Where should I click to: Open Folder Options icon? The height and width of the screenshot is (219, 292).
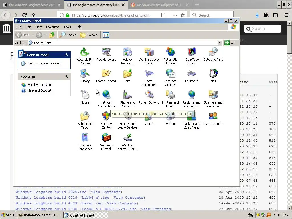(106, 76)
